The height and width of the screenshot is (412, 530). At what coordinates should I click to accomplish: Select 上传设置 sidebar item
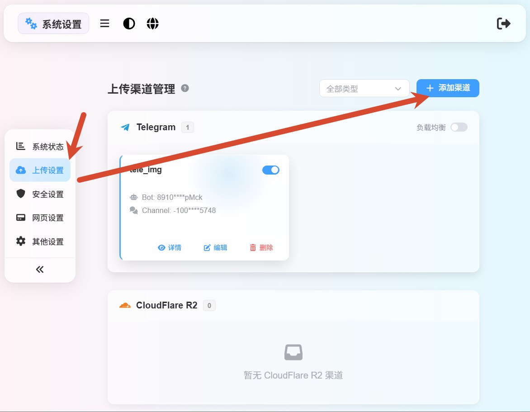pos(40,170)
